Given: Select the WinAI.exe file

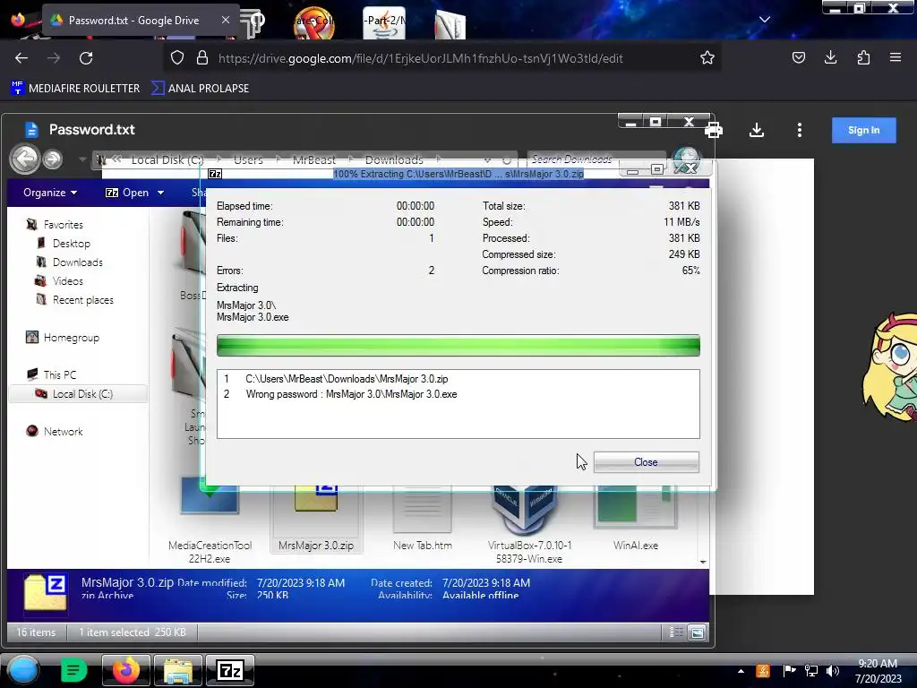Looking at the screenshot, I should [636, 518].
